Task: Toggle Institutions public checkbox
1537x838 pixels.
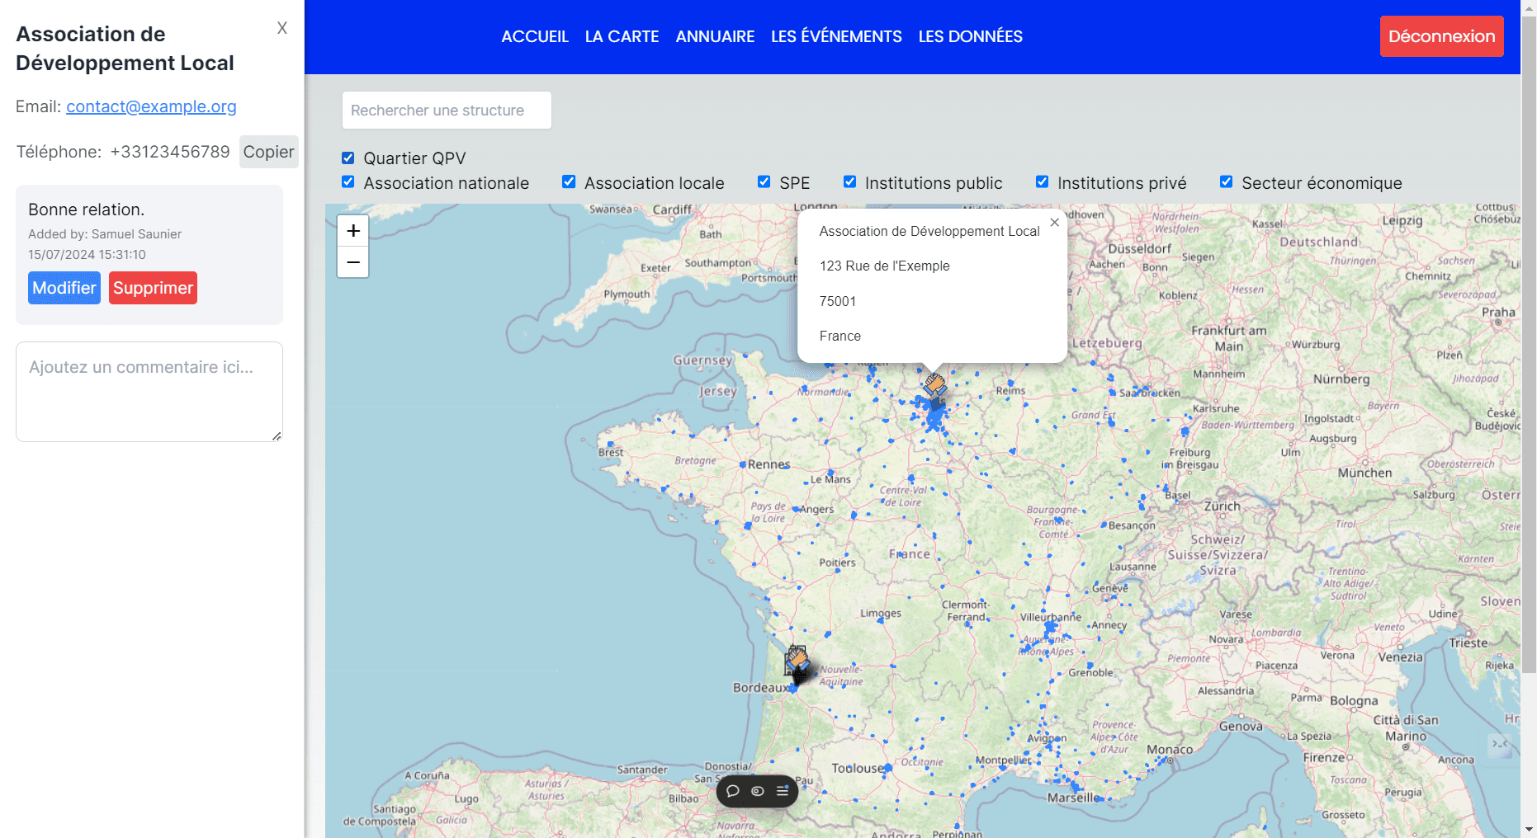Action: 849,182
